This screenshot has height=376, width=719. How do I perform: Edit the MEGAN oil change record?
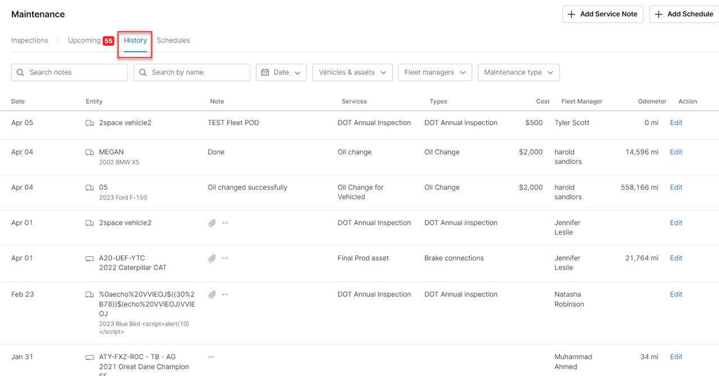tap(676, 152)
